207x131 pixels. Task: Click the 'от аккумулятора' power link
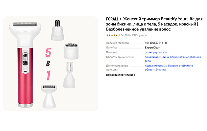pos(155,52)
